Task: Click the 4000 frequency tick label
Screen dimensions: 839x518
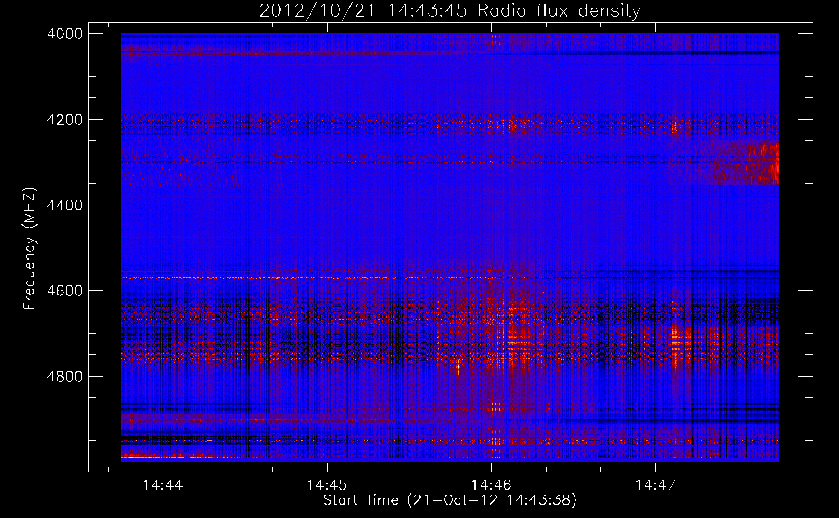Action: [x=64, y=34]
